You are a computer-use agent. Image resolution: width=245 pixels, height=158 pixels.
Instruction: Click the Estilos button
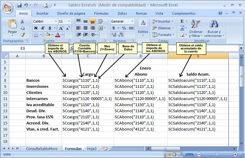pyautogui.click(x=143, y=28)
